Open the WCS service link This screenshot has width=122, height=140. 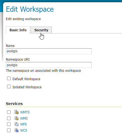(24, 130)
